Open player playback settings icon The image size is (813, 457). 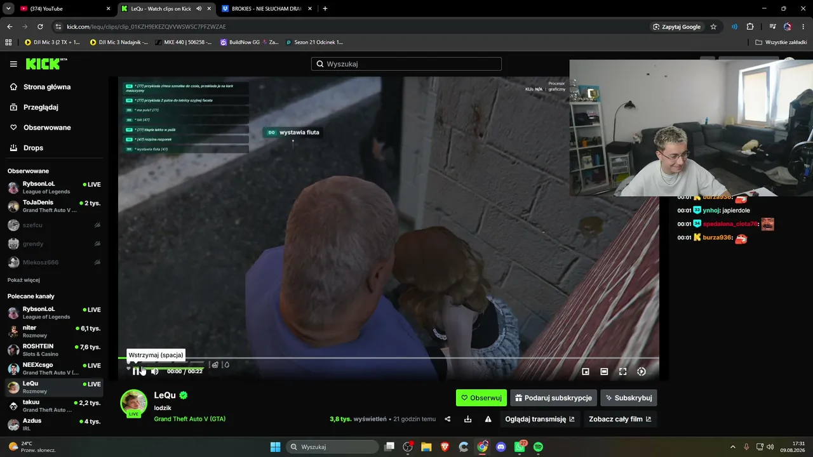tap(642, 371)
